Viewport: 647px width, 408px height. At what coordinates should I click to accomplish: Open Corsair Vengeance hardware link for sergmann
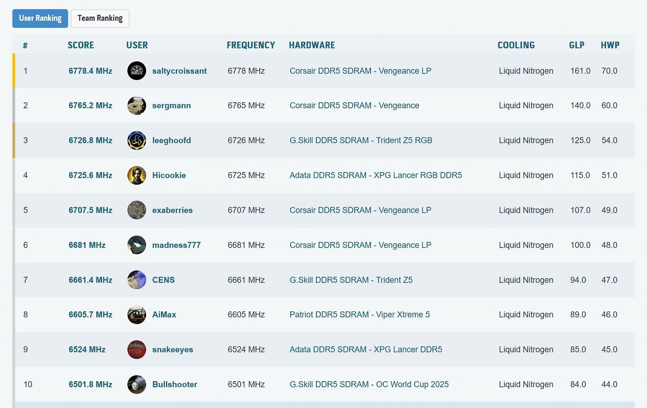pyautogui.click(x=354, y=106)
